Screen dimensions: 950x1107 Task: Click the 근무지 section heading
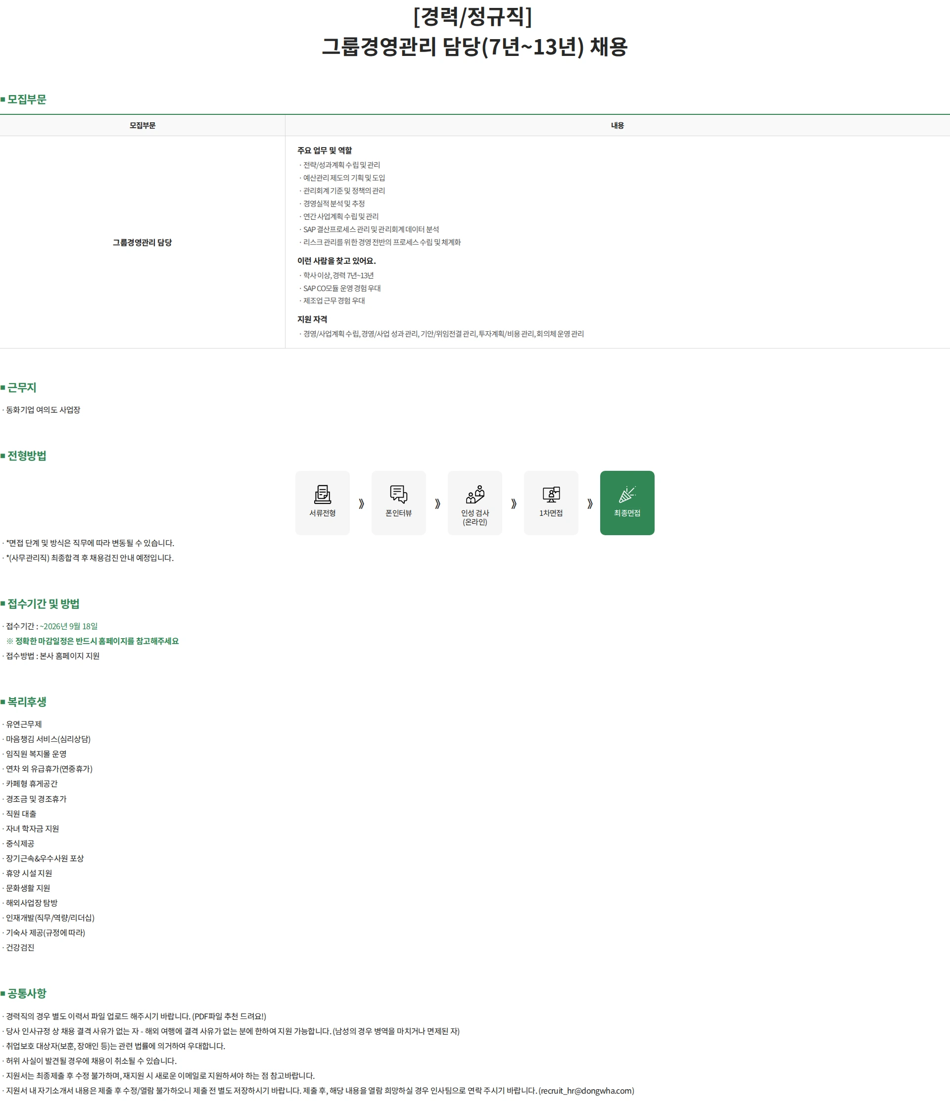[22, 387]
